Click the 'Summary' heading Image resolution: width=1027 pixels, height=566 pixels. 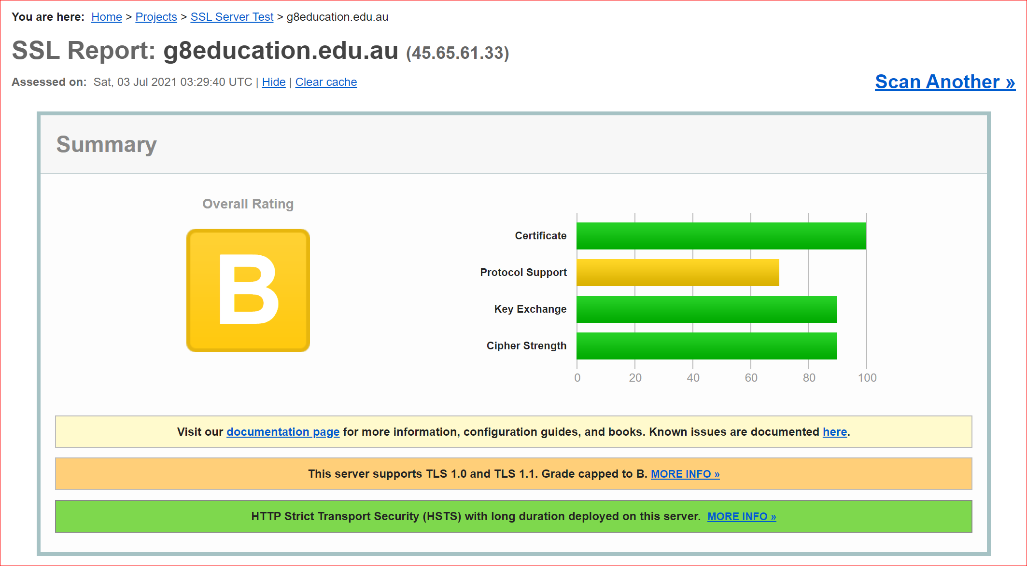[107, 144]
